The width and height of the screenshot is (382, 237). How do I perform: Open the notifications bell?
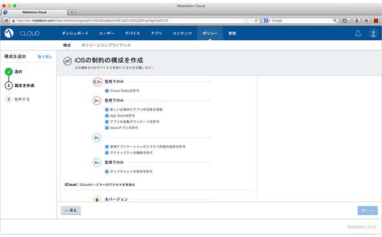pyautogui.click(x=358, y=34)
